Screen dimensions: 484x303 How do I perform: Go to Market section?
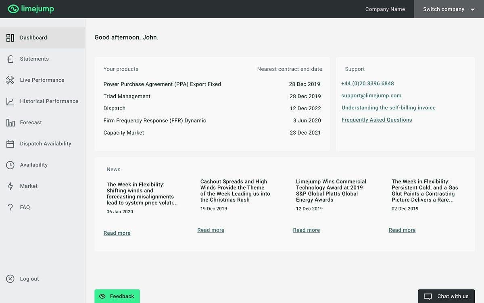pyautogui.click(x=42, y=186)
